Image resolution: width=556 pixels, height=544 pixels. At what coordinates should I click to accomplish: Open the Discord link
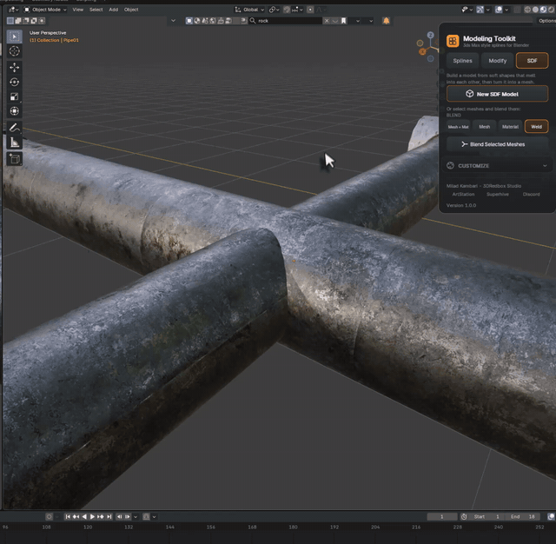(x=531, y=195)
